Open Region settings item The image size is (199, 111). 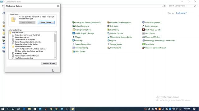point(111,41)
